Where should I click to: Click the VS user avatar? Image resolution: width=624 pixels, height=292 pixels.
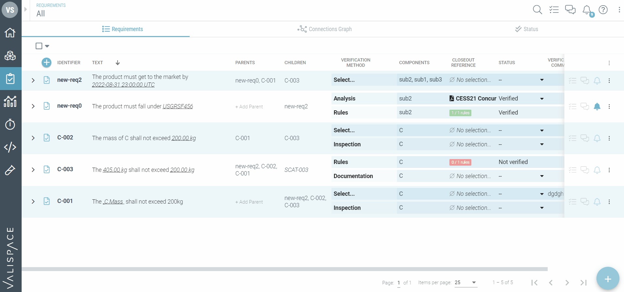(x=10, y=10)
